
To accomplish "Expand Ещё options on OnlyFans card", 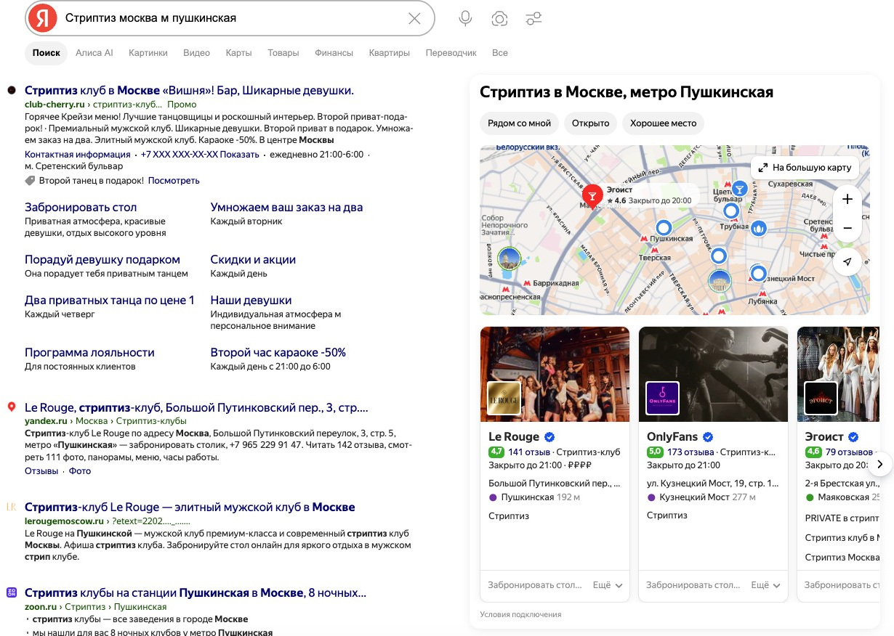I will [x=766, y=585].
